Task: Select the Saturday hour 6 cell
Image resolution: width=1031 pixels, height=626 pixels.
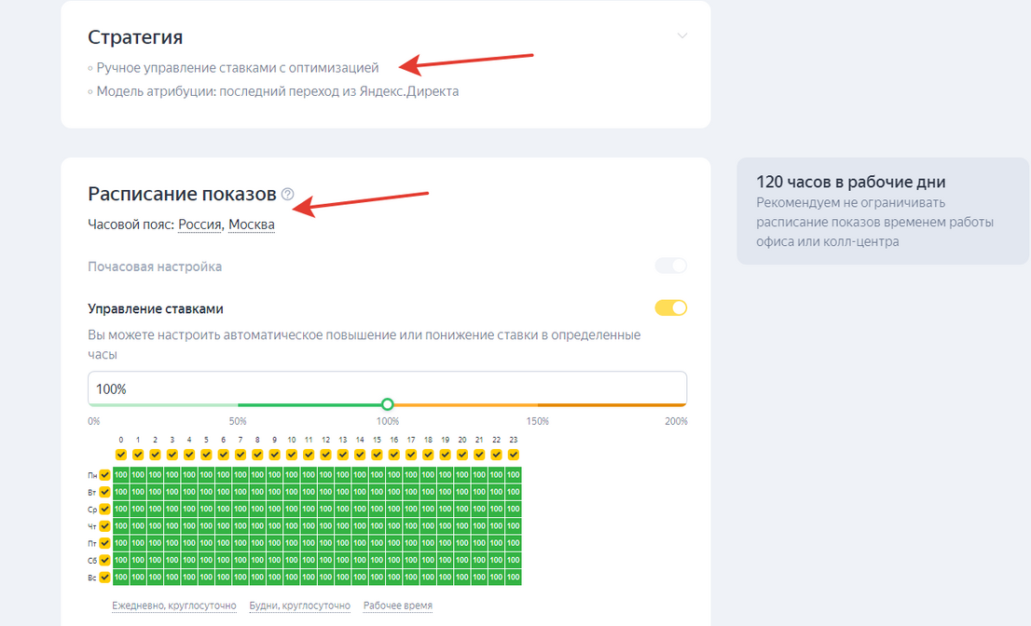Action: click(x=224, y=560)
